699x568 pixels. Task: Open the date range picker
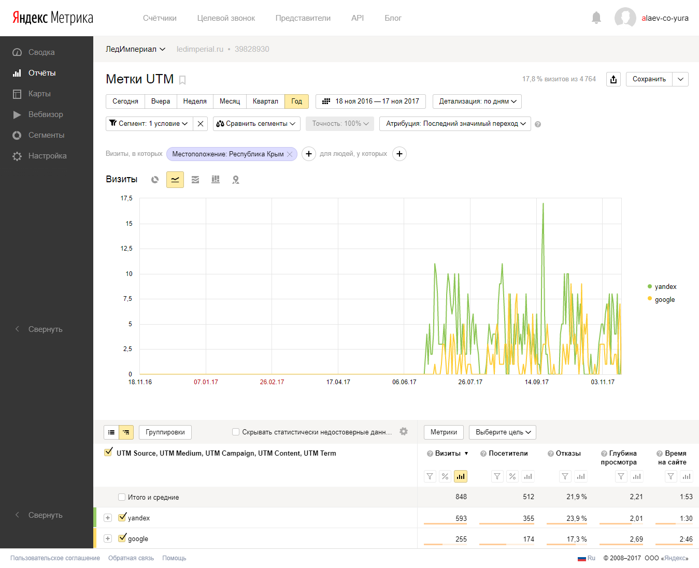[x=370, y=101]
